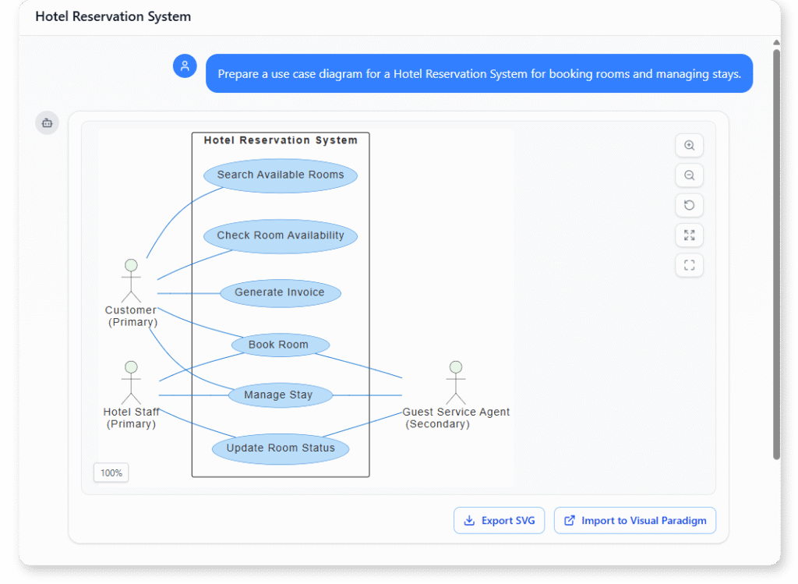The height and width of the screenshot is (584, 798).
Task: Reset the diagram view with rotate icon
Action: click(x=689, y=205)
